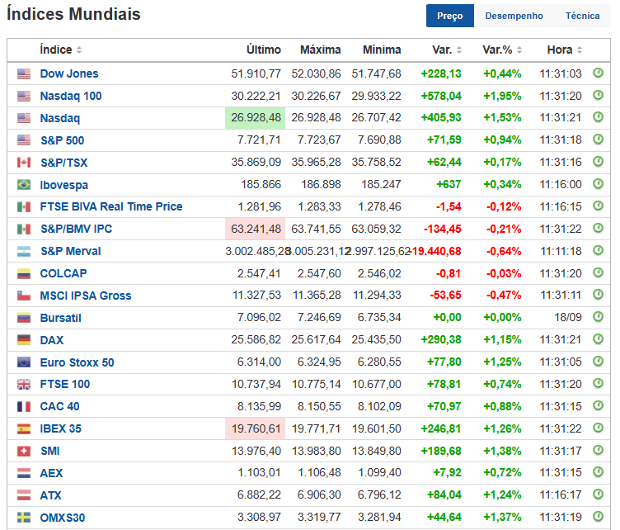The height and width of the screenshot is (530, 620).
Task: Click the Chilean flag beside MSCI IPSA Gross
Action: pos(24,296)
